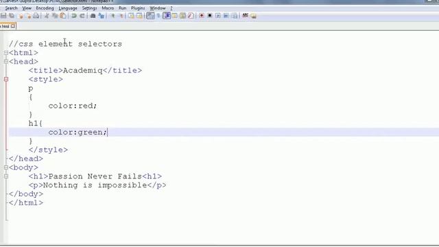Click the Print toolbar icon
This screenshot has width=439, height=247.
[x=36, y=16]
